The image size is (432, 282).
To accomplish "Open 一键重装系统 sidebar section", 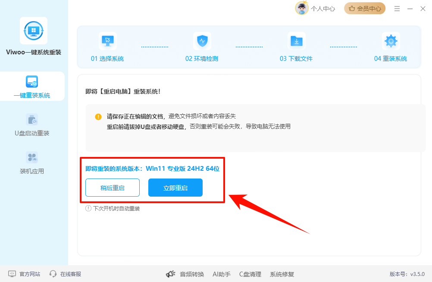I will pos(32,86).
